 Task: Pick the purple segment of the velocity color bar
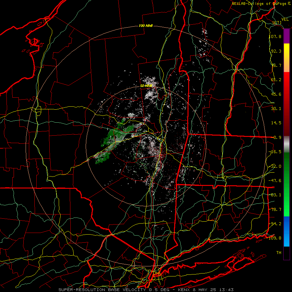tap(286, 36)
